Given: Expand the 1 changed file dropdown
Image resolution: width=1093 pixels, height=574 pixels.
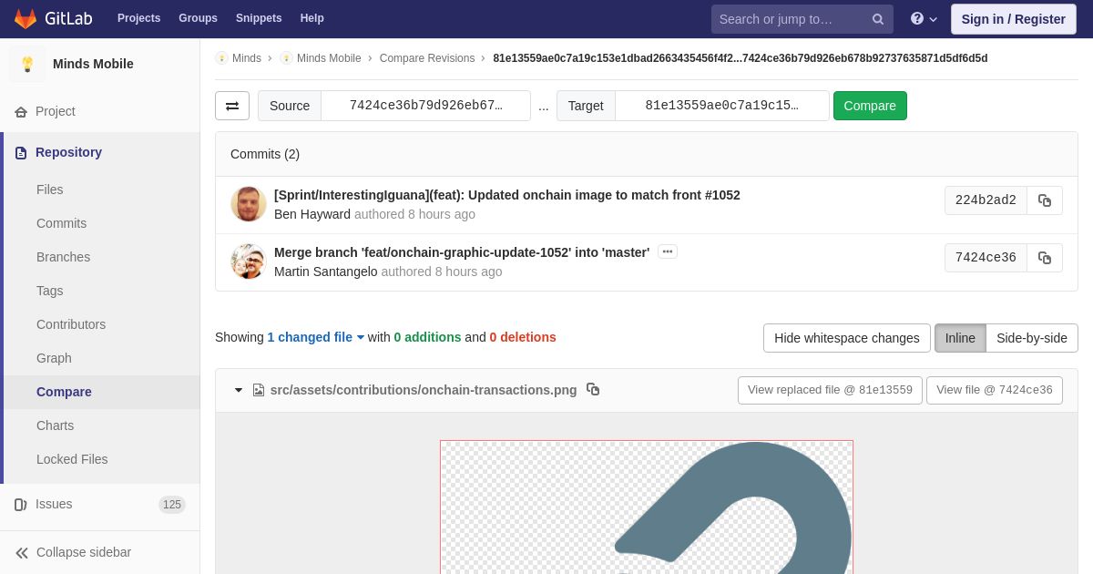Looking at the screenshot, I should [315, 337].
